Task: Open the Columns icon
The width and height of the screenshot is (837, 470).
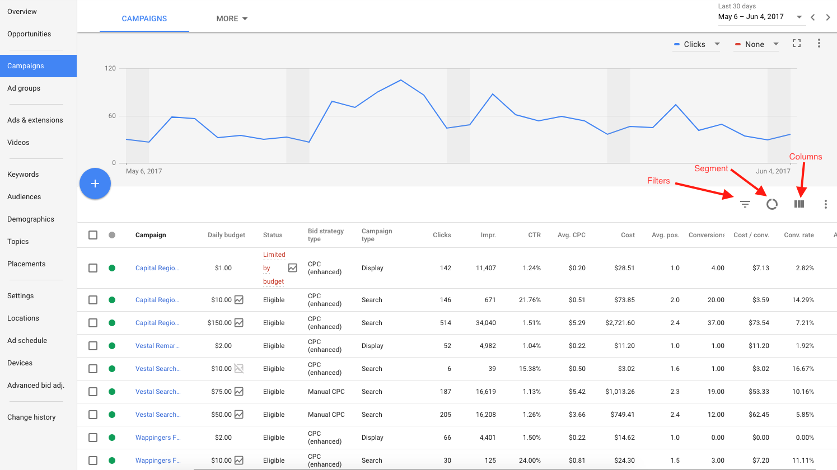Action: pos(799,204)
